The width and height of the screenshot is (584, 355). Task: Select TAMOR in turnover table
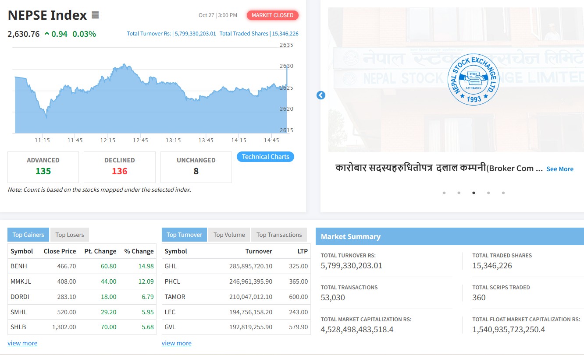(x=175, y=297)
